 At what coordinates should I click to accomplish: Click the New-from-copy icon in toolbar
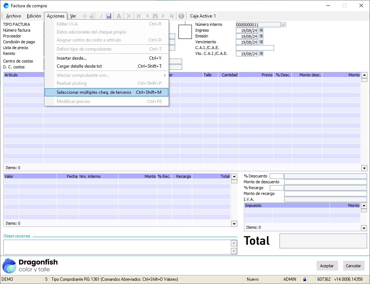(92, 16)
